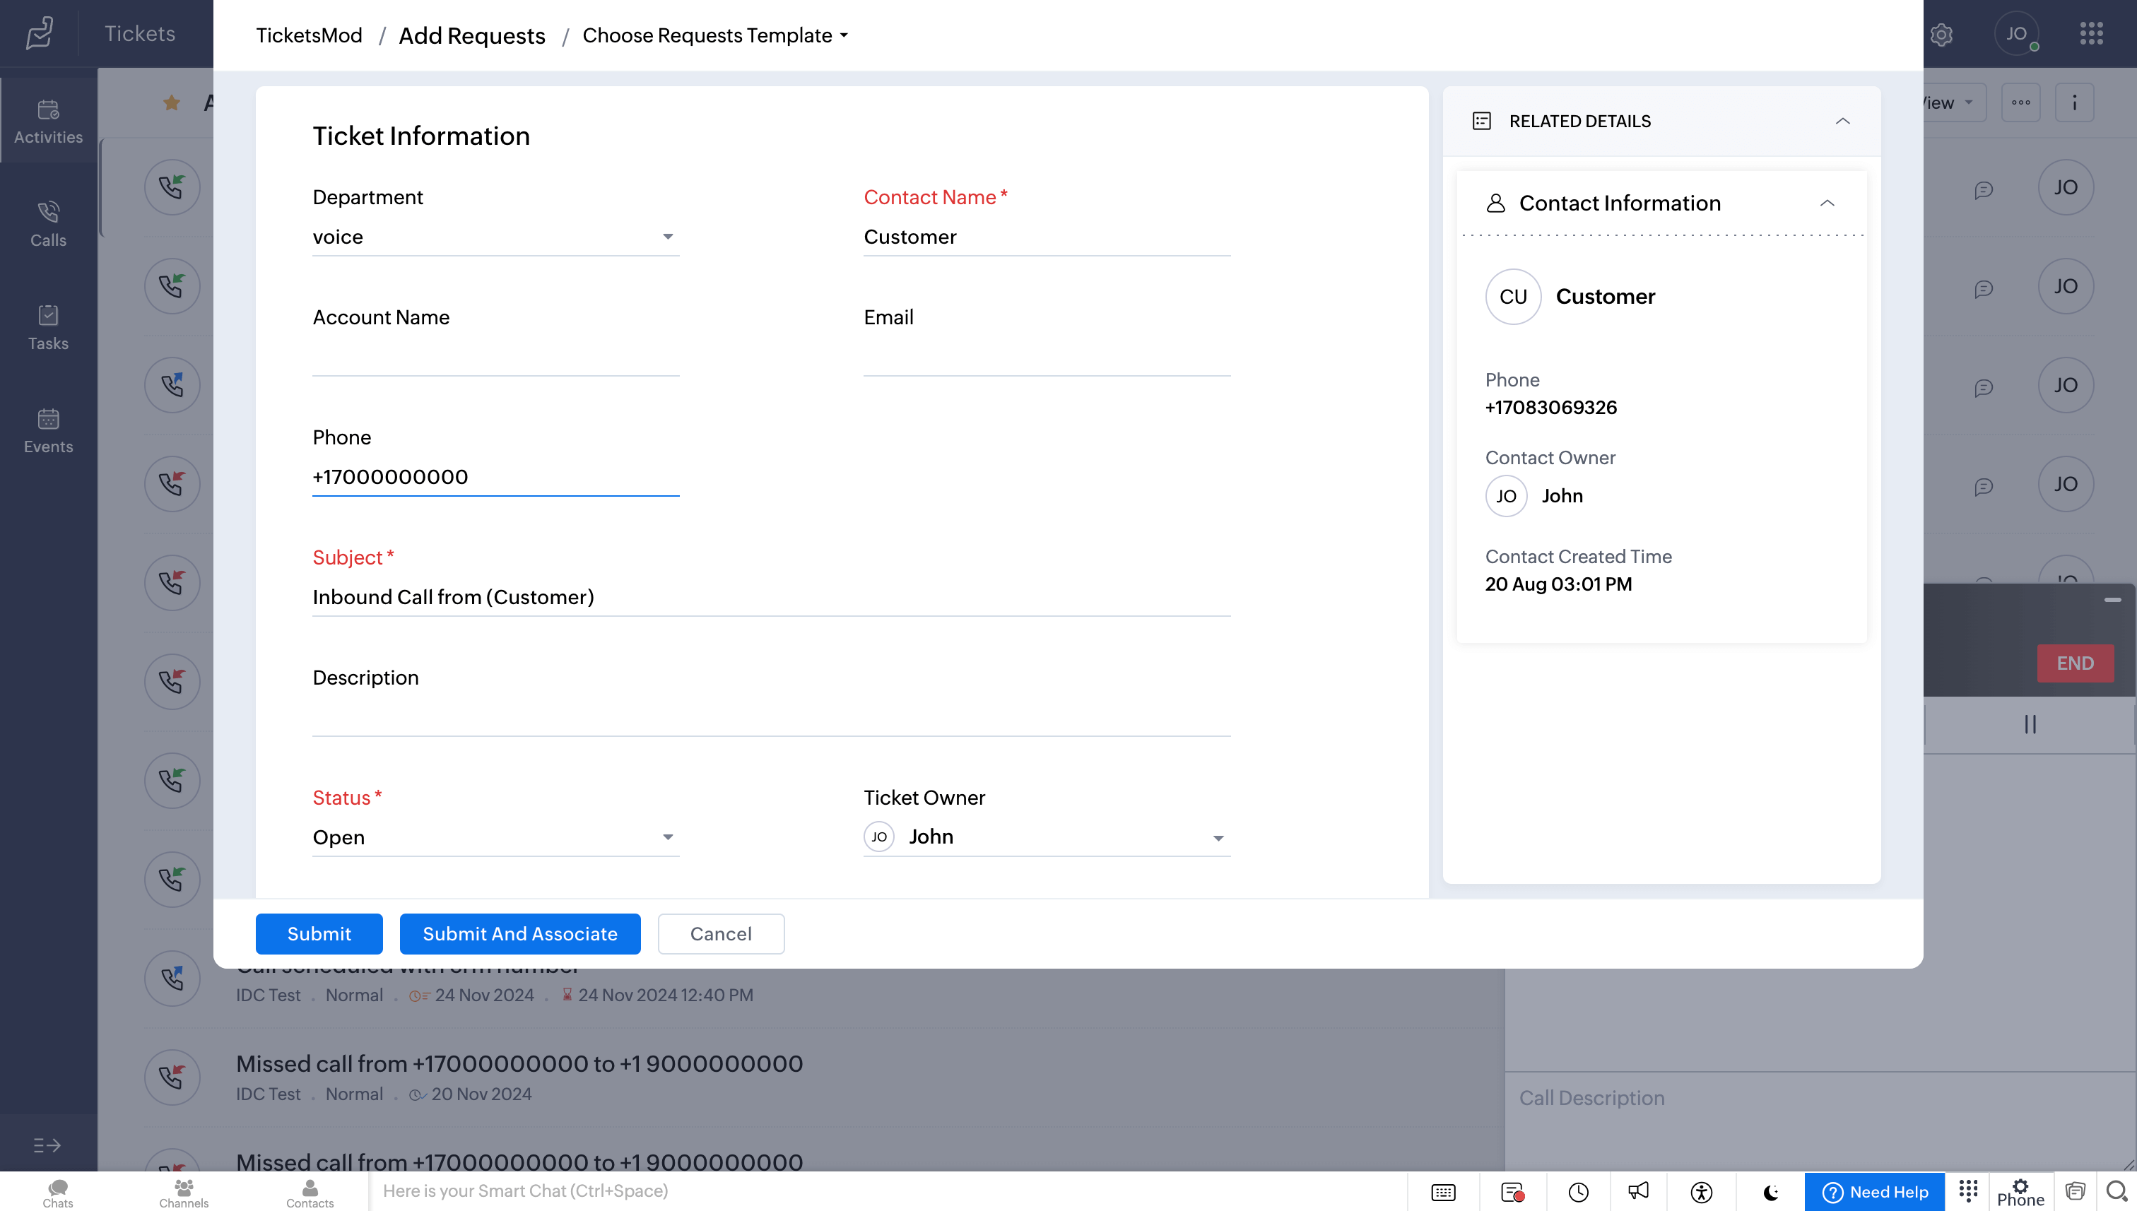Viewport: 2137px width, 1211px height.
Task: Open the apps grid launcher icon
Action: point(2090,34)
